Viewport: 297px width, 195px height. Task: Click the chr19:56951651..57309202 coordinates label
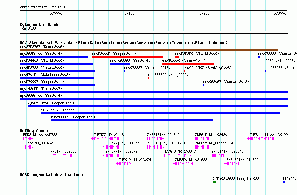coord(44,7)
